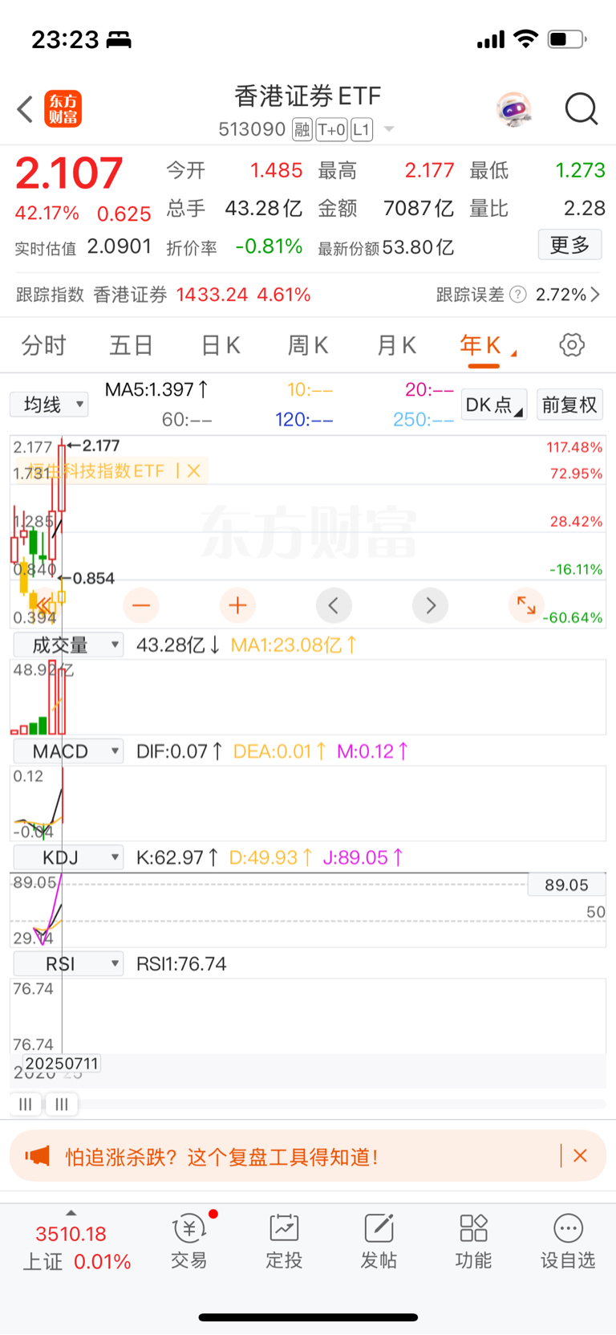Tap KDJ 89.05 axis label

click(x=566, y=885)
